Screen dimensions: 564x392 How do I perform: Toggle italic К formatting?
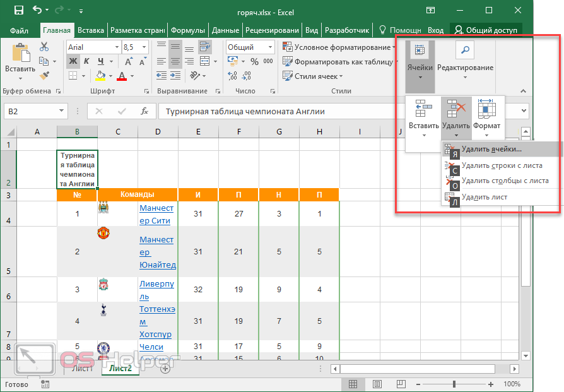tap(87, 61)
